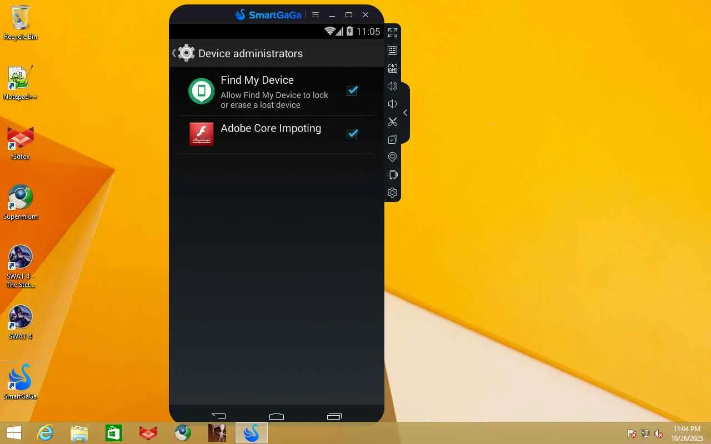Open the location pin tool
711x444 pixels.
point(393,157)
